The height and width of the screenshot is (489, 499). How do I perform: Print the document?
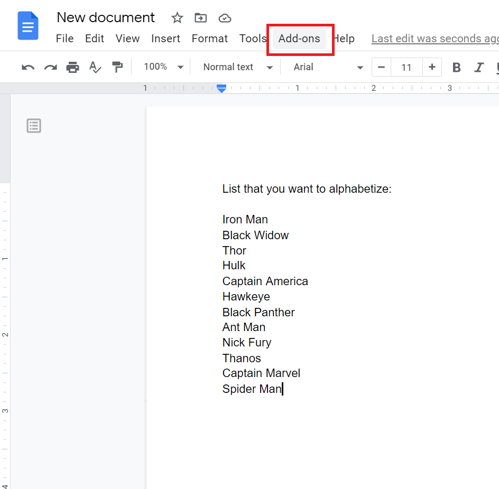[72, 67]
